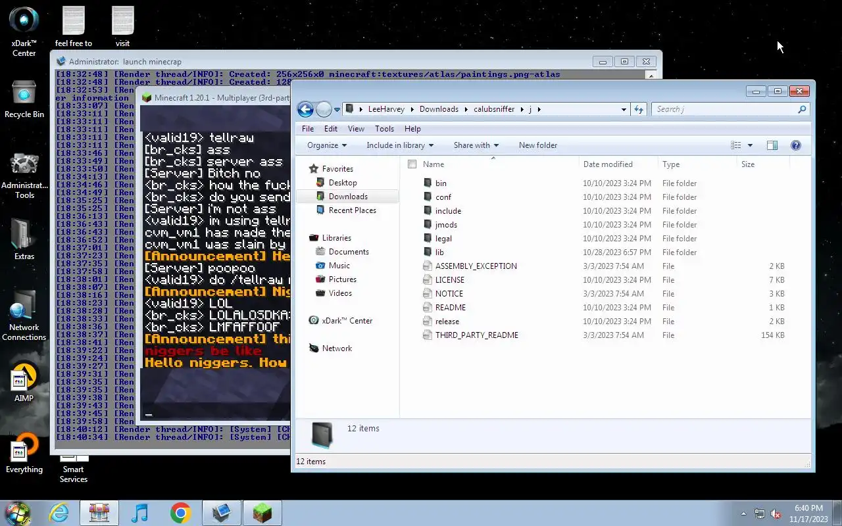The width and height of the screenshot is (842, 526).
Task: Open the Network Connections desktop icon
Action: (x=24, y=316)
